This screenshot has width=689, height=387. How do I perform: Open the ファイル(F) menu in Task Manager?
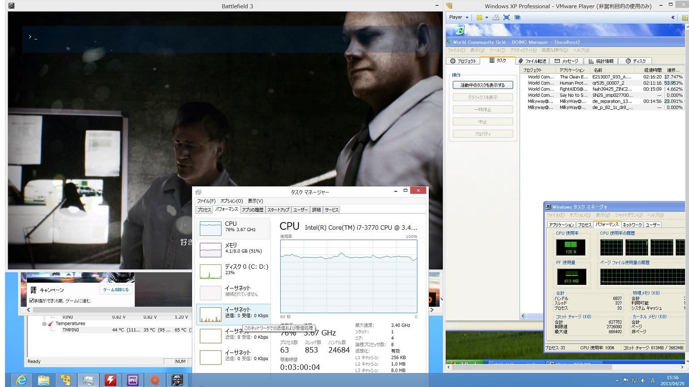(206, 201)
